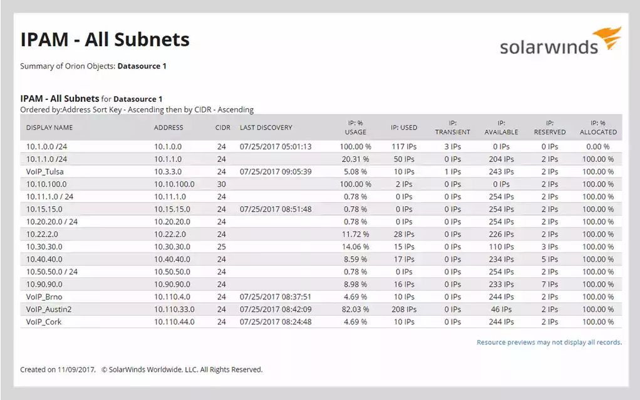Select the 10.40.40.0 display name
This screenshot has height=400, width=640.
pos(44,259)
